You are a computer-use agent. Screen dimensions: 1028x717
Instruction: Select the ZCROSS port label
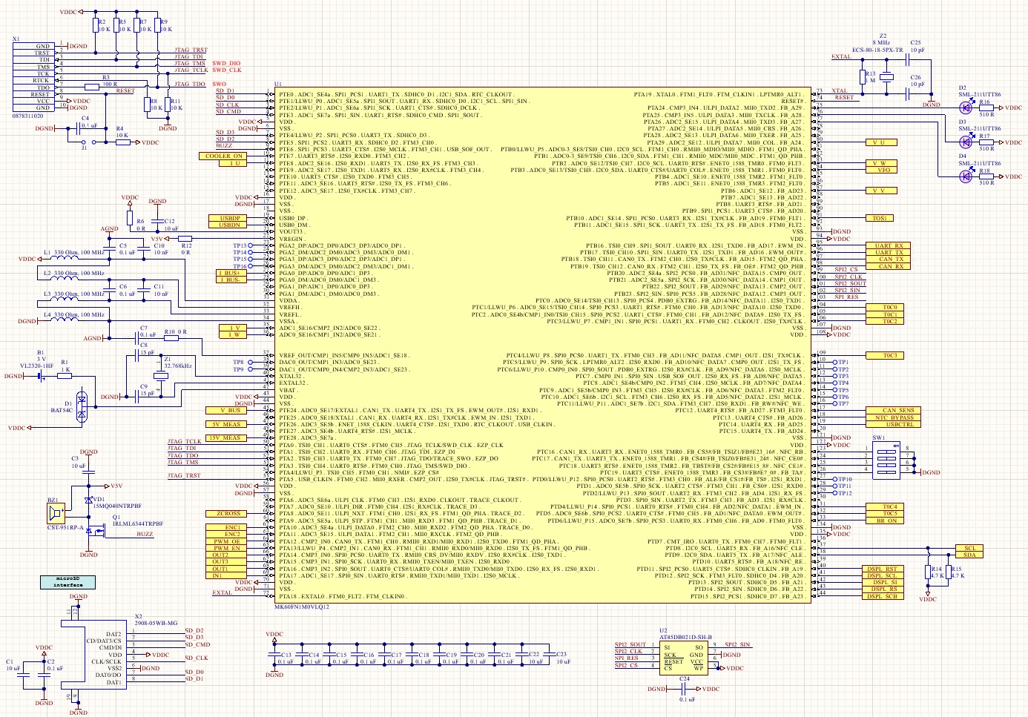(x=229, y=513)
